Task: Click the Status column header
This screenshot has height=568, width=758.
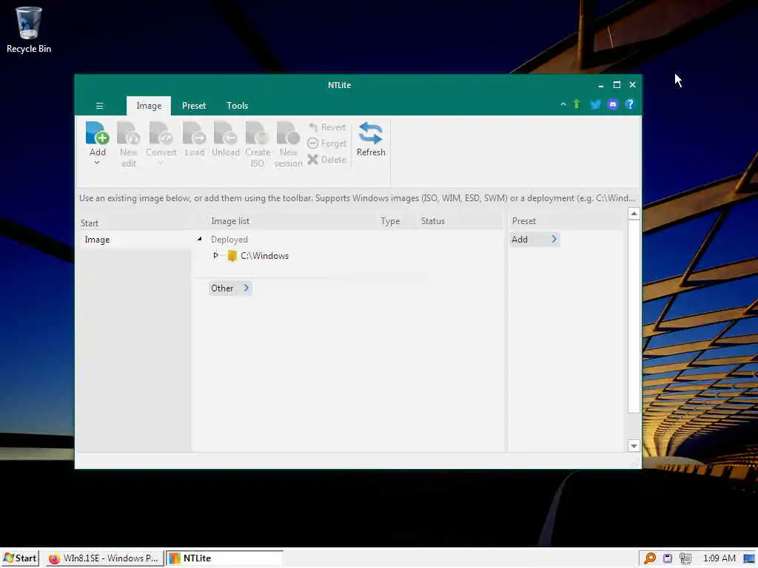Action: pos(432,221)
